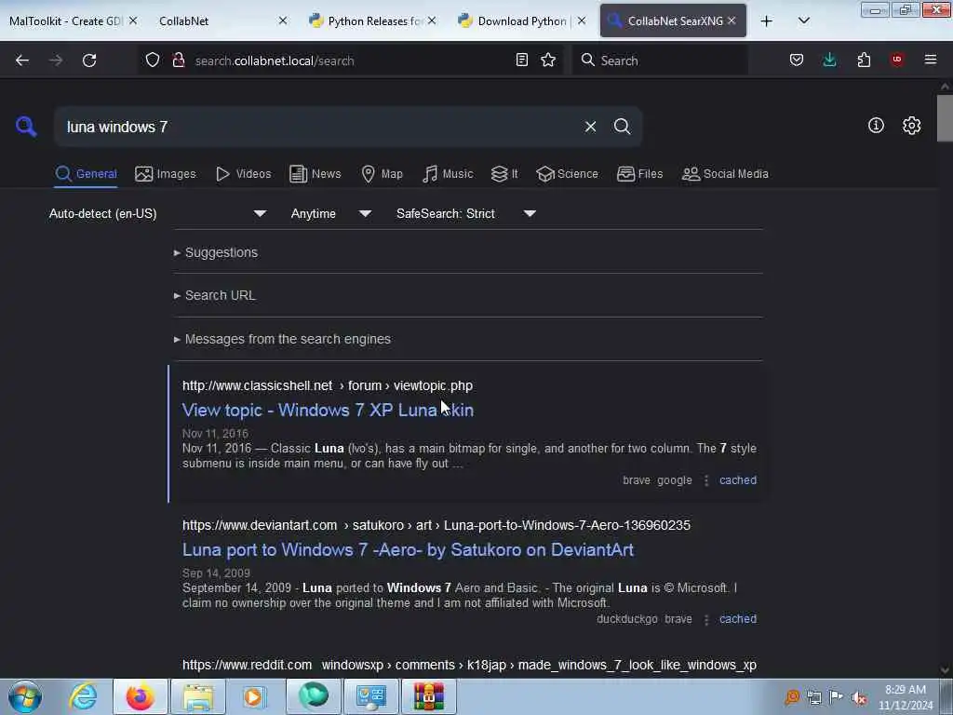Open the Pocket save icon
Image resolution: width=953 pixels, height=715 pixels.
(x=797, y=60)
